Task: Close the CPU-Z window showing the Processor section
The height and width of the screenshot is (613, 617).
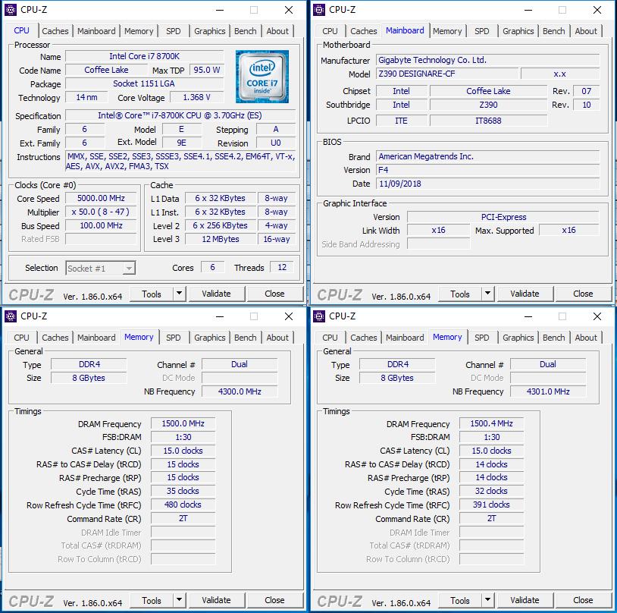Action: coord(289,10)
